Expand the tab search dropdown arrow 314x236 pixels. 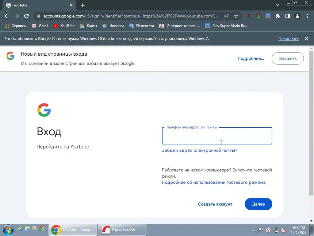pyautogui.click(x=277, y=5)
